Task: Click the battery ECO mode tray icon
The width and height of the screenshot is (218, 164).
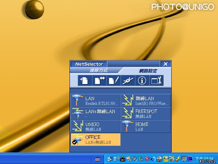Action: [166, 159]
